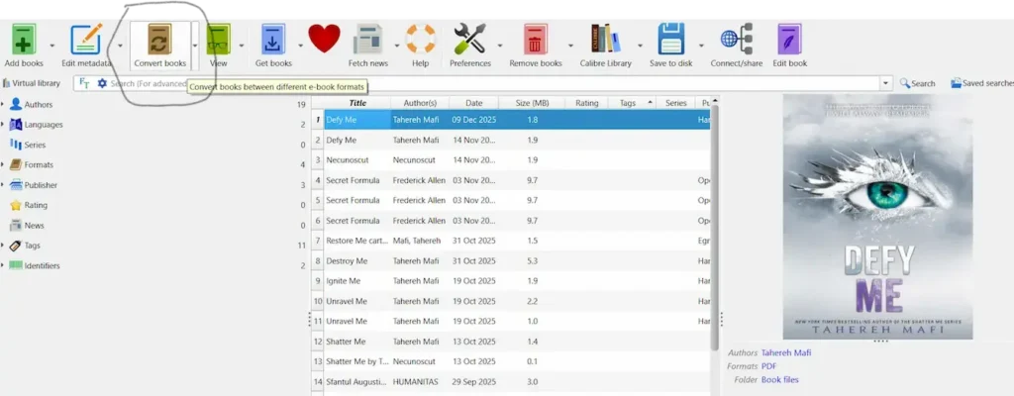Select Series in tag browser
This screenshot has height=396, width=1014.
(x=35, y=145)
